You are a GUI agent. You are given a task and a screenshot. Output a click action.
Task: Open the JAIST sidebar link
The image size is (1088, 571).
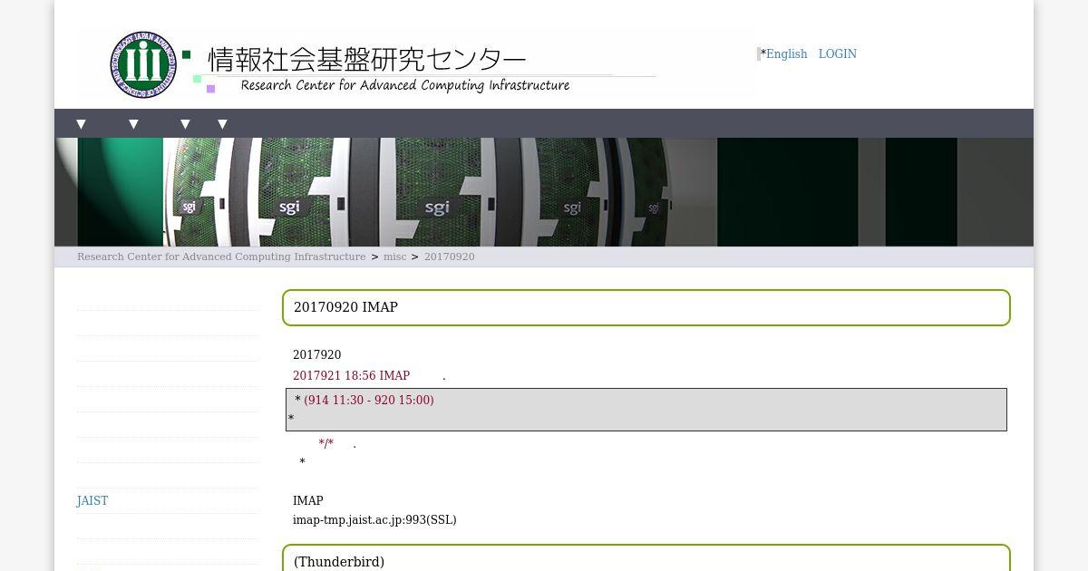(92, 501)
